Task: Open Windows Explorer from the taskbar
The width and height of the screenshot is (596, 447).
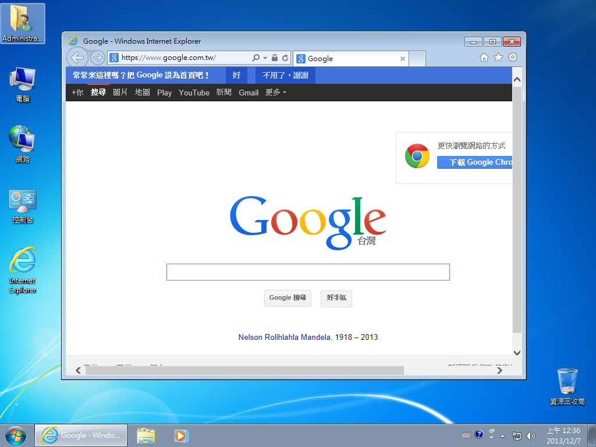Action: (x=146, y=435)
